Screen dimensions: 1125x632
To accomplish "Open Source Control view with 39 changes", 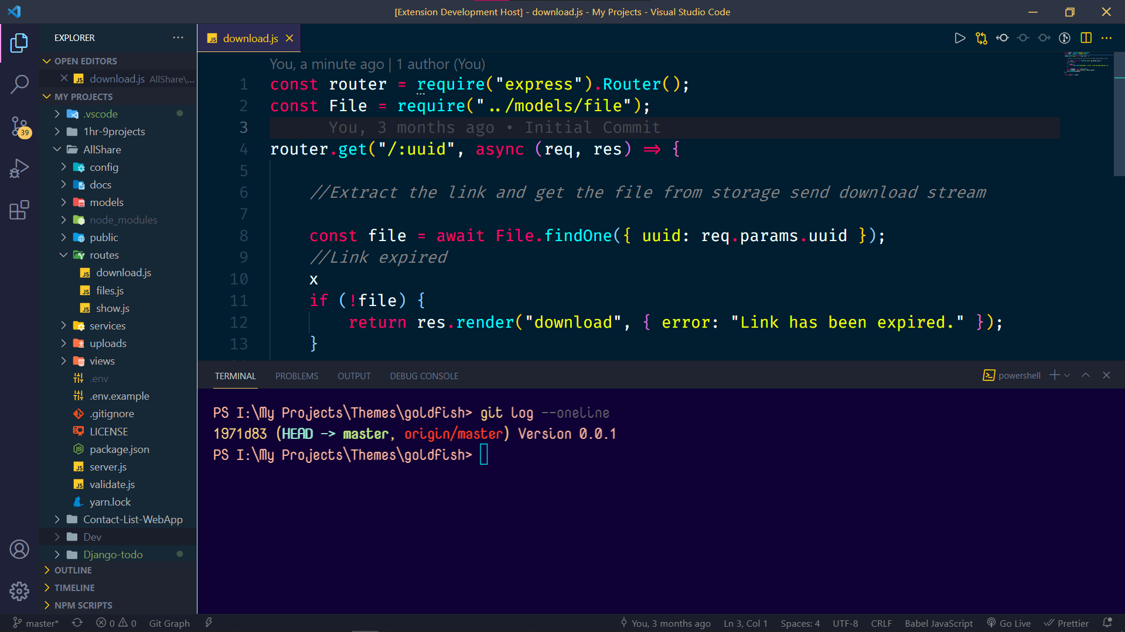I will 19,126.
